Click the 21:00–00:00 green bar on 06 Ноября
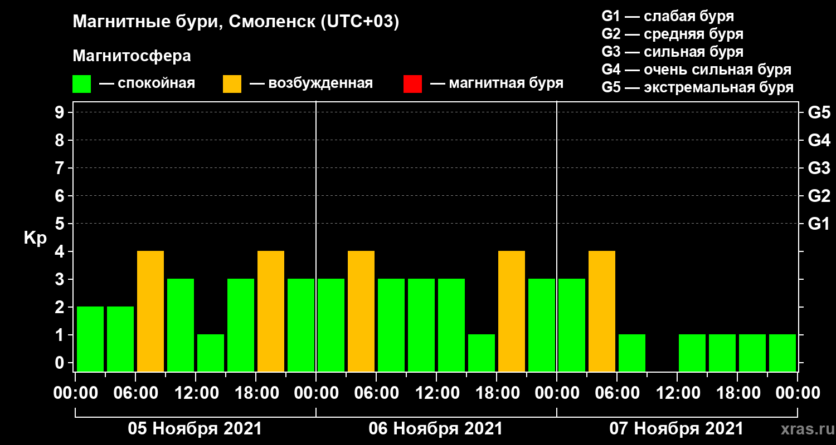Screen dimensions: 836x445 pos(542,325)
